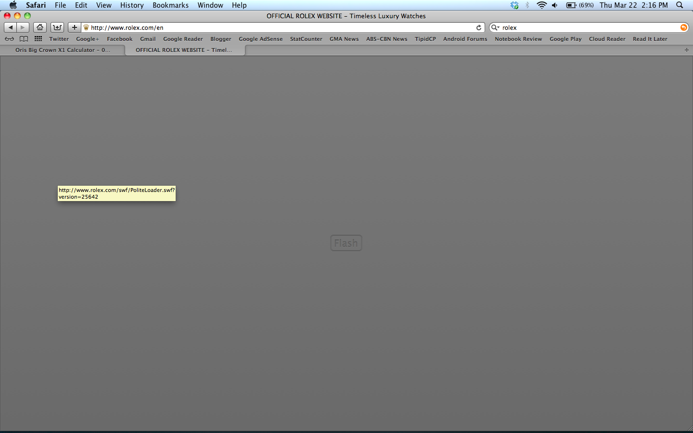Image resolution: width=693 pixels, height=433 pixels.
Task: Click the address bar showing rolex.com/en
Action: tap(283, 27)
